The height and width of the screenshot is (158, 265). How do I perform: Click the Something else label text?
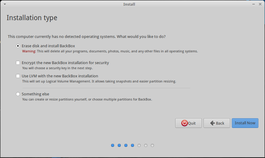(35, 94)
